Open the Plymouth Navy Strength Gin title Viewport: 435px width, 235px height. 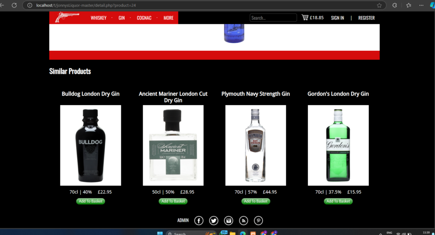pyautogui.click(x=255, y=94)
